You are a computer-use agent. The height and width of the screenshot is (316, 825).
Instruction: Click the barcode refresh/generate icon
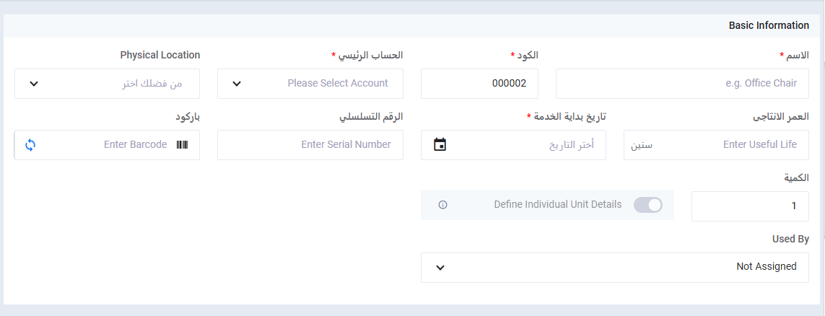pyautogui.click(x=30, y=144)
